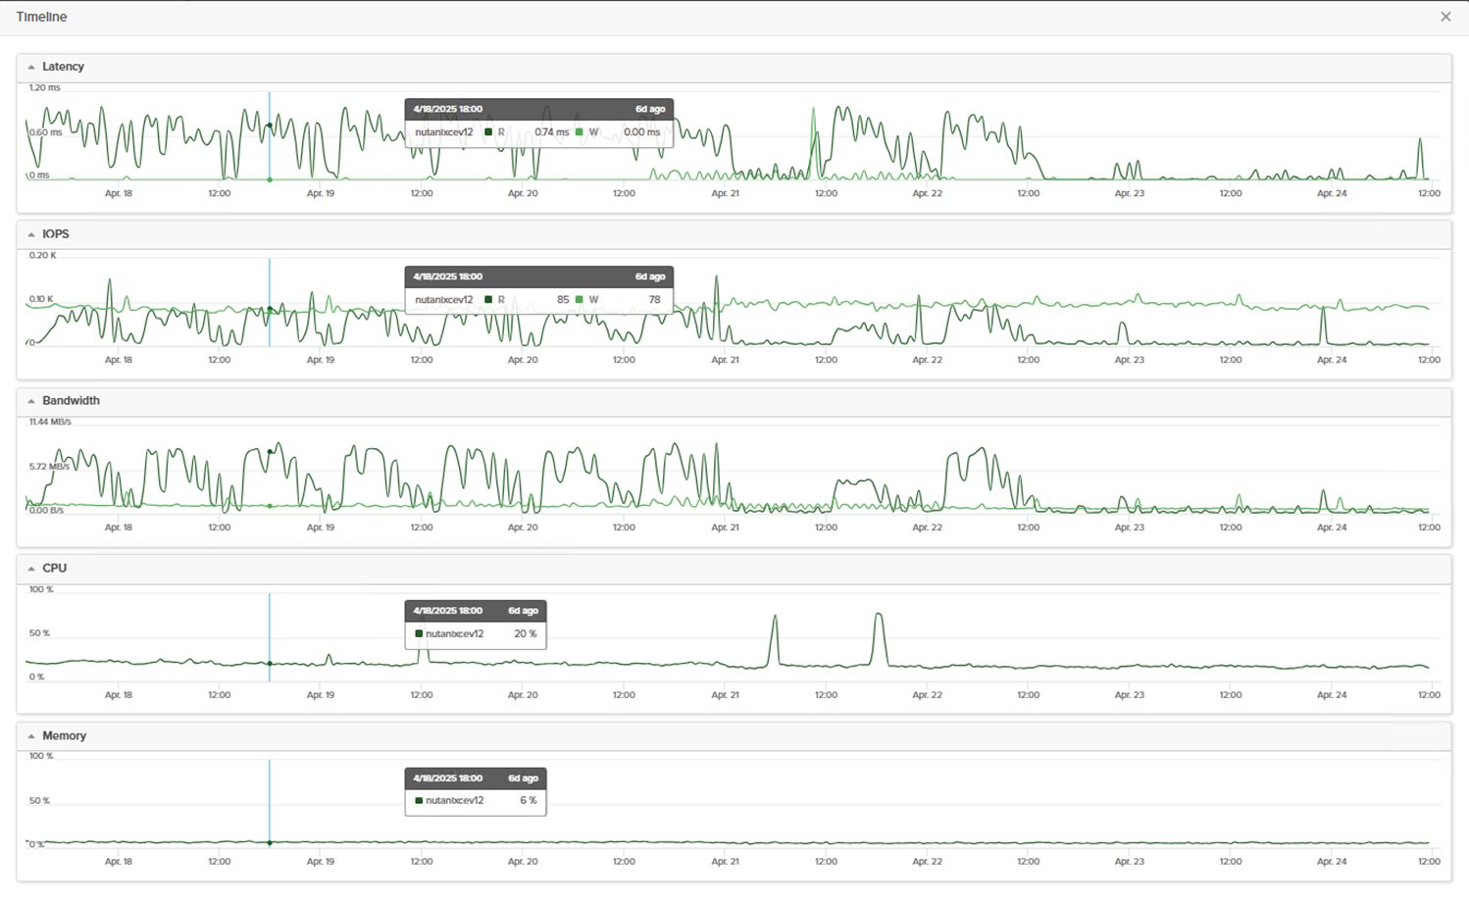Collapse the Bandwidth section arrow

pyautogui.click(x=31, y=401)
